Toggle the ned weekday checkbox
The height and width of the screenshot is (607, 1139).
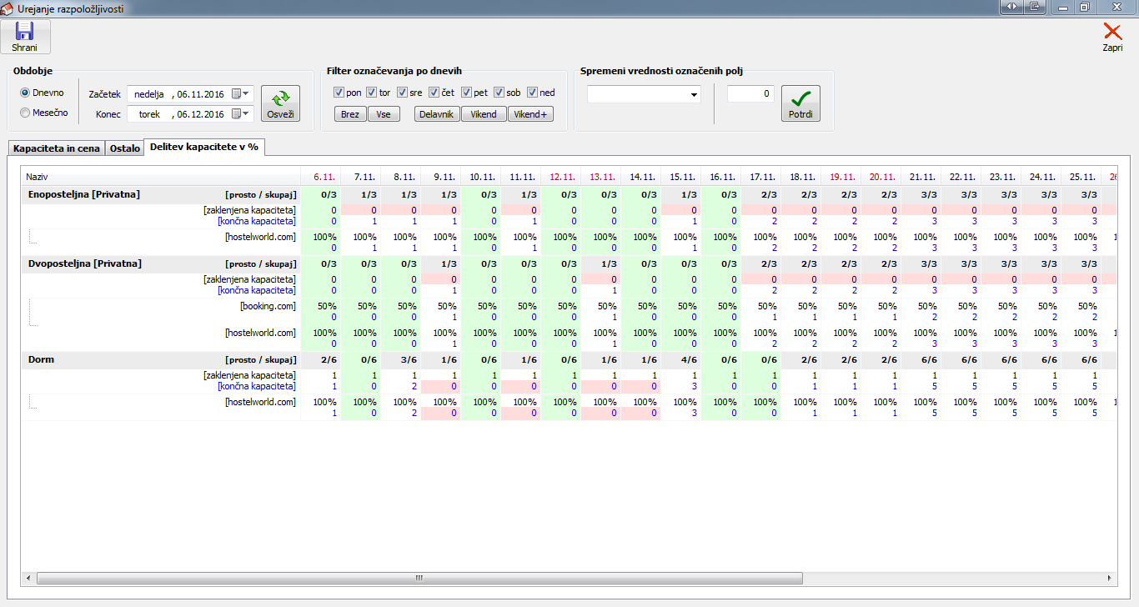point(532,93)
